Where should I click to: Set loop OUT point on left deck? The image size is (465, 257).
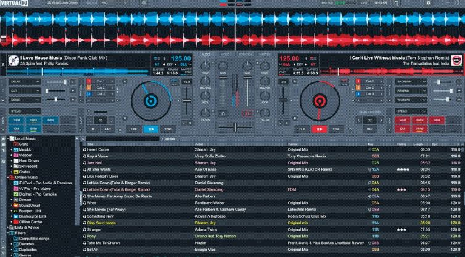[108, 129]
